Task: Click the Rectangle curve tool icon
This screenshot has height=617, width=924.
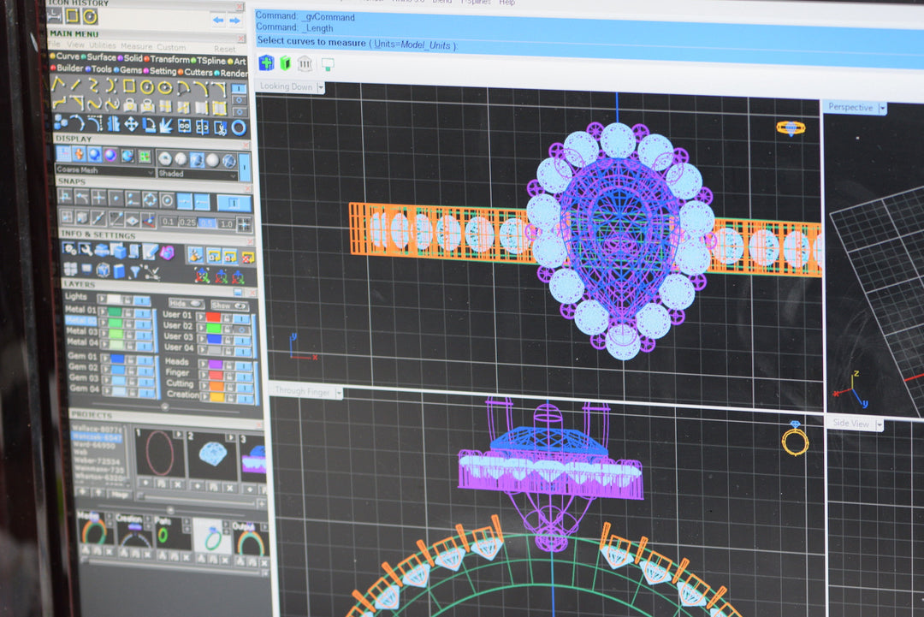Action: tap(128, 86)
